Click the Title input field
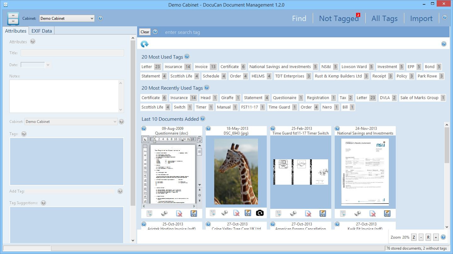 click(x=72, y=53)
